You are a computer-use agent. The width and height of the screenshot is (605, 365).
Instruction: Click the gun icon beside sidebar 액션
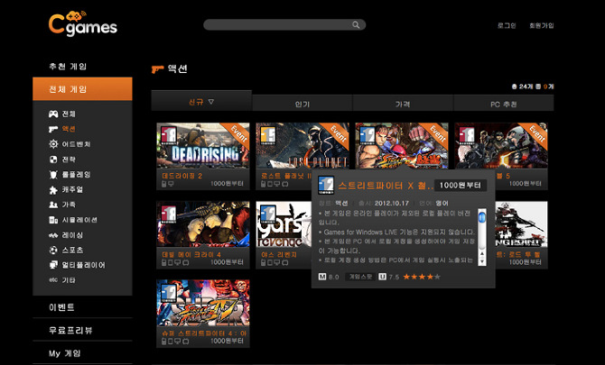tap(53, 129)
